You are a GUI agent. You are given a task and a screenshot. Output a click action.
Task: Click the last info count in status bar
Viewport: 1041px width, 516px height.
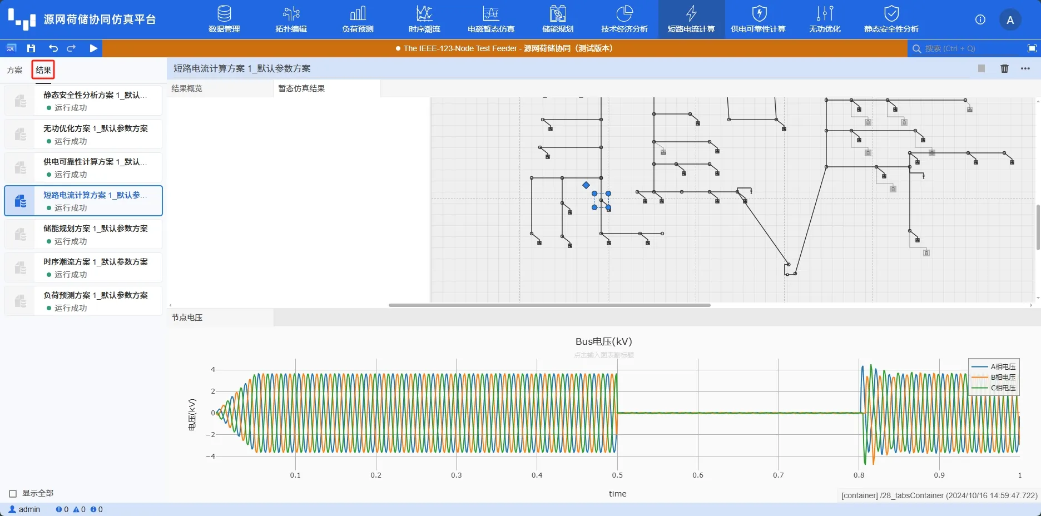coord(97,509)
